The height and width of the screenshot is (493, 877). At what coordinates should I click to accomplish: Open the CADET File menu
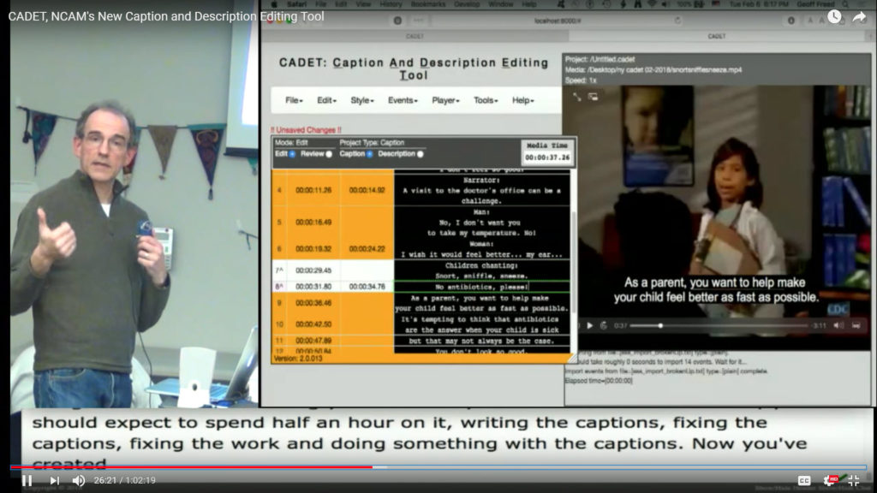point(294,101)
